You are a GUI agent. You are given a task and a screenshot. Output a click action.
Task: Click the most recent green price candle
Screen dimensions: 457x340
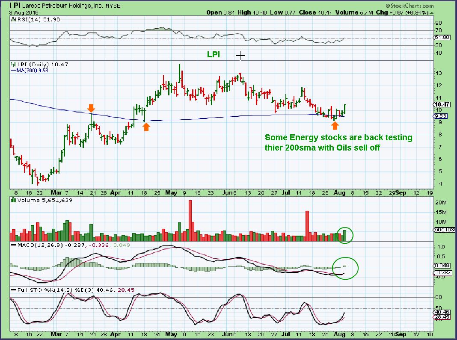coord(345,109)
